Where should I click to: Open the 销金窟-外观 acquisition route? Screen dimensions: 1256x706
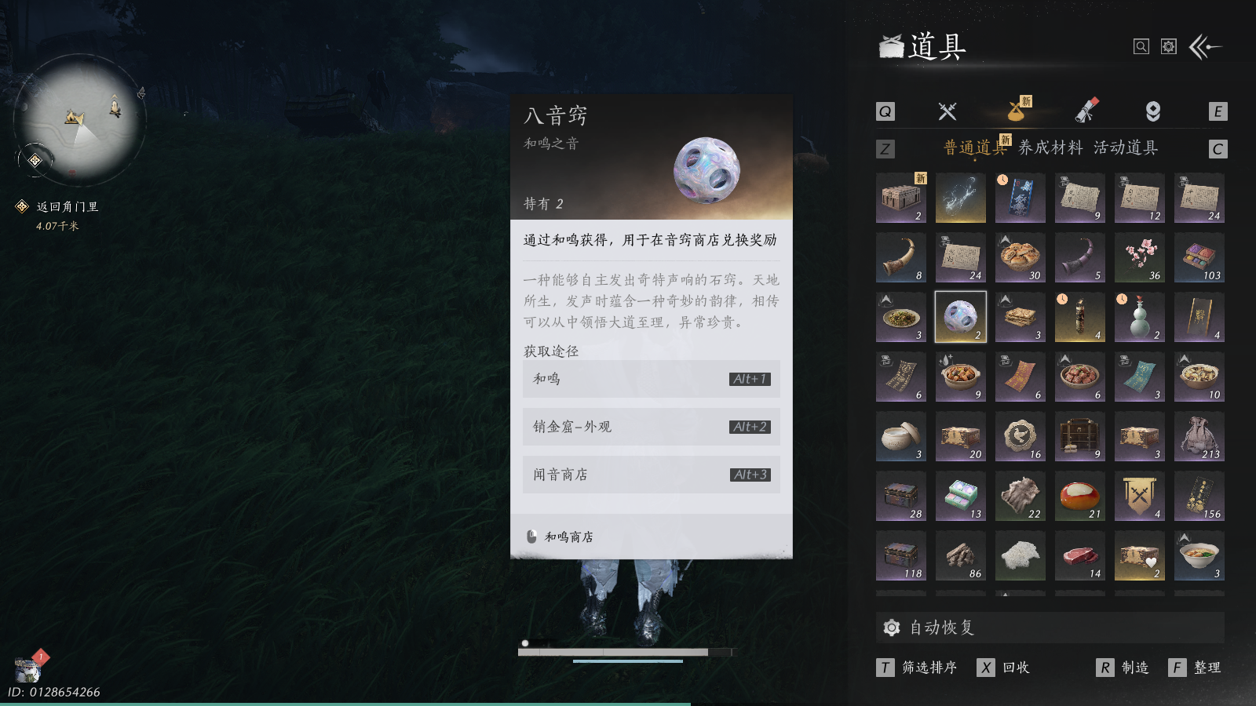coord(652,427)
